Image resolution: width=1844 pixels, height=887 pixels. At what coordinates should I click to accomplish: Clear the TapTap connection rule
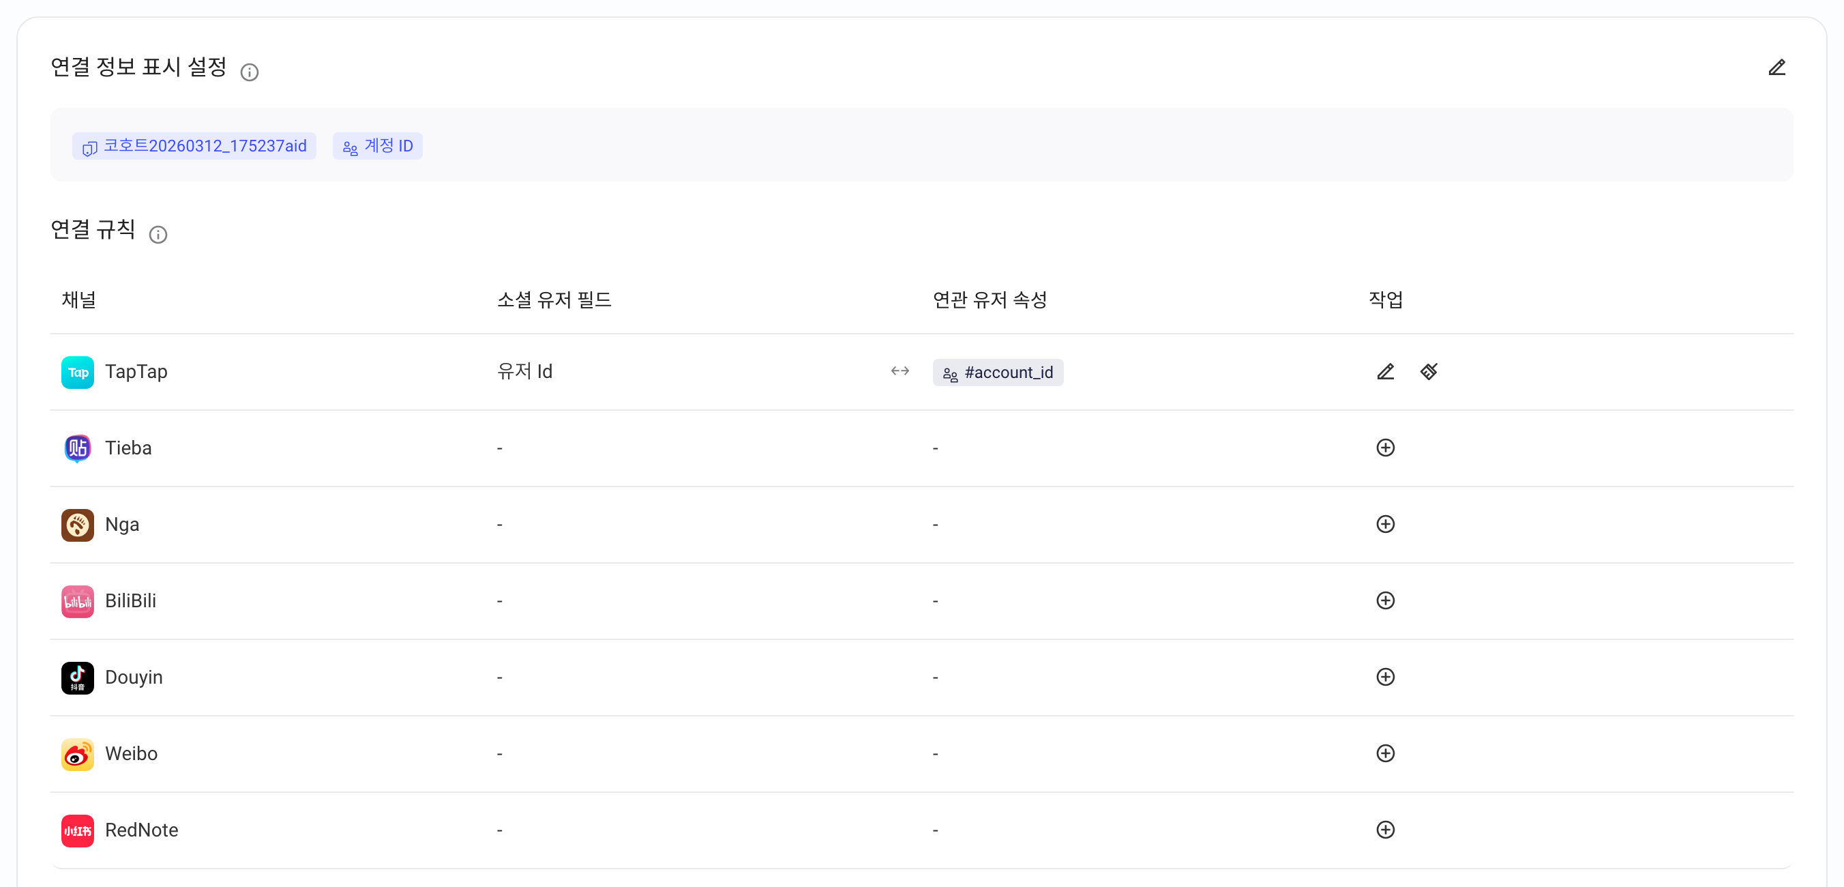click(1429, 372)
